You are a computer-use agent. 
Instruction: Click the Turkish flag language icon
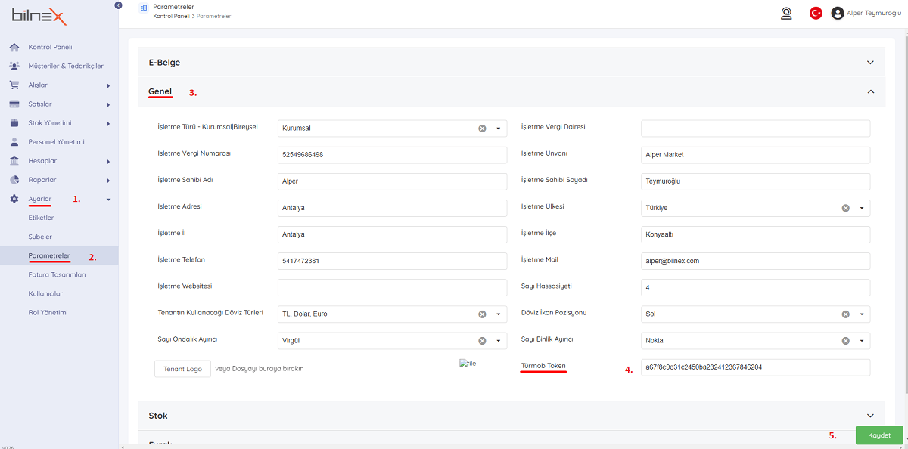click(x=816, y=13)
